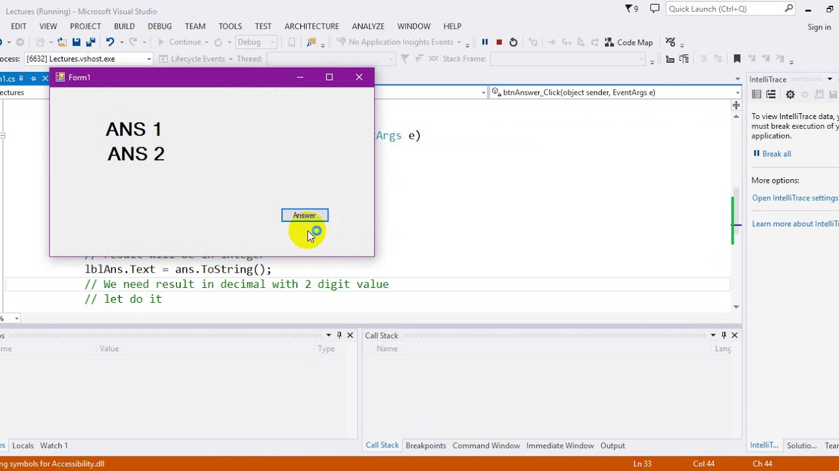Click the code editor scroll down arrow
839x471 pixels.
point(736,307)
